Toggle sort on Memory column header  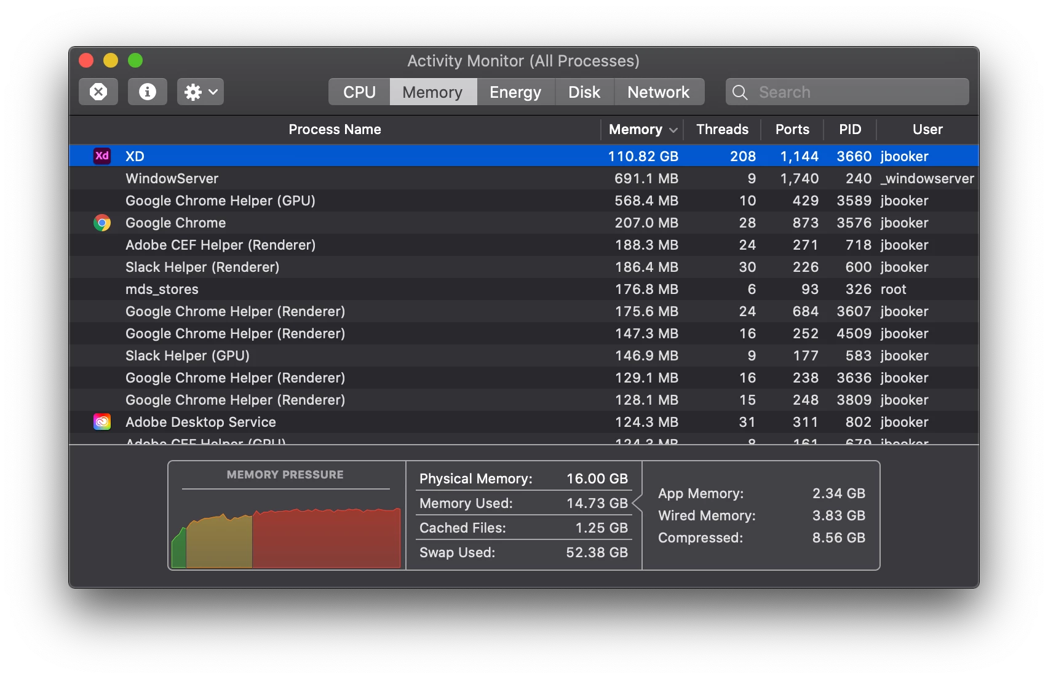point(643,129)
